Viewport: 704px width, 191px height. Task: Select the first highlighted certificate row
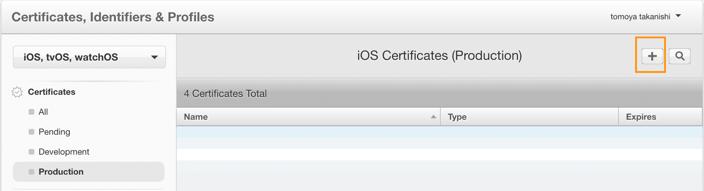coord(439,132)
